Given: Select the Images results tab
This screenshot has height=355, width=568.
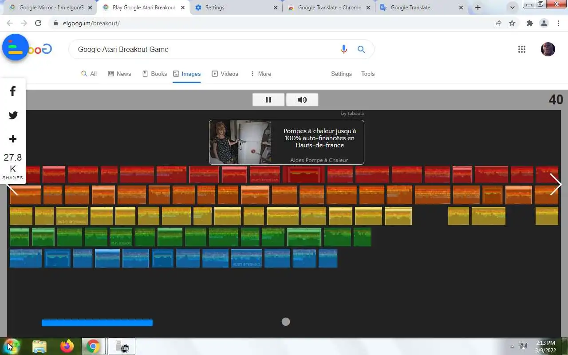Looking at the screenshot, I should pos(187,74).
